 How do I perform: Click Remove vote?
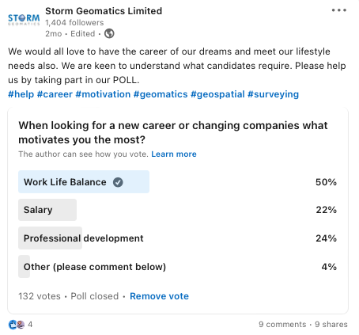tap(159, 296)
